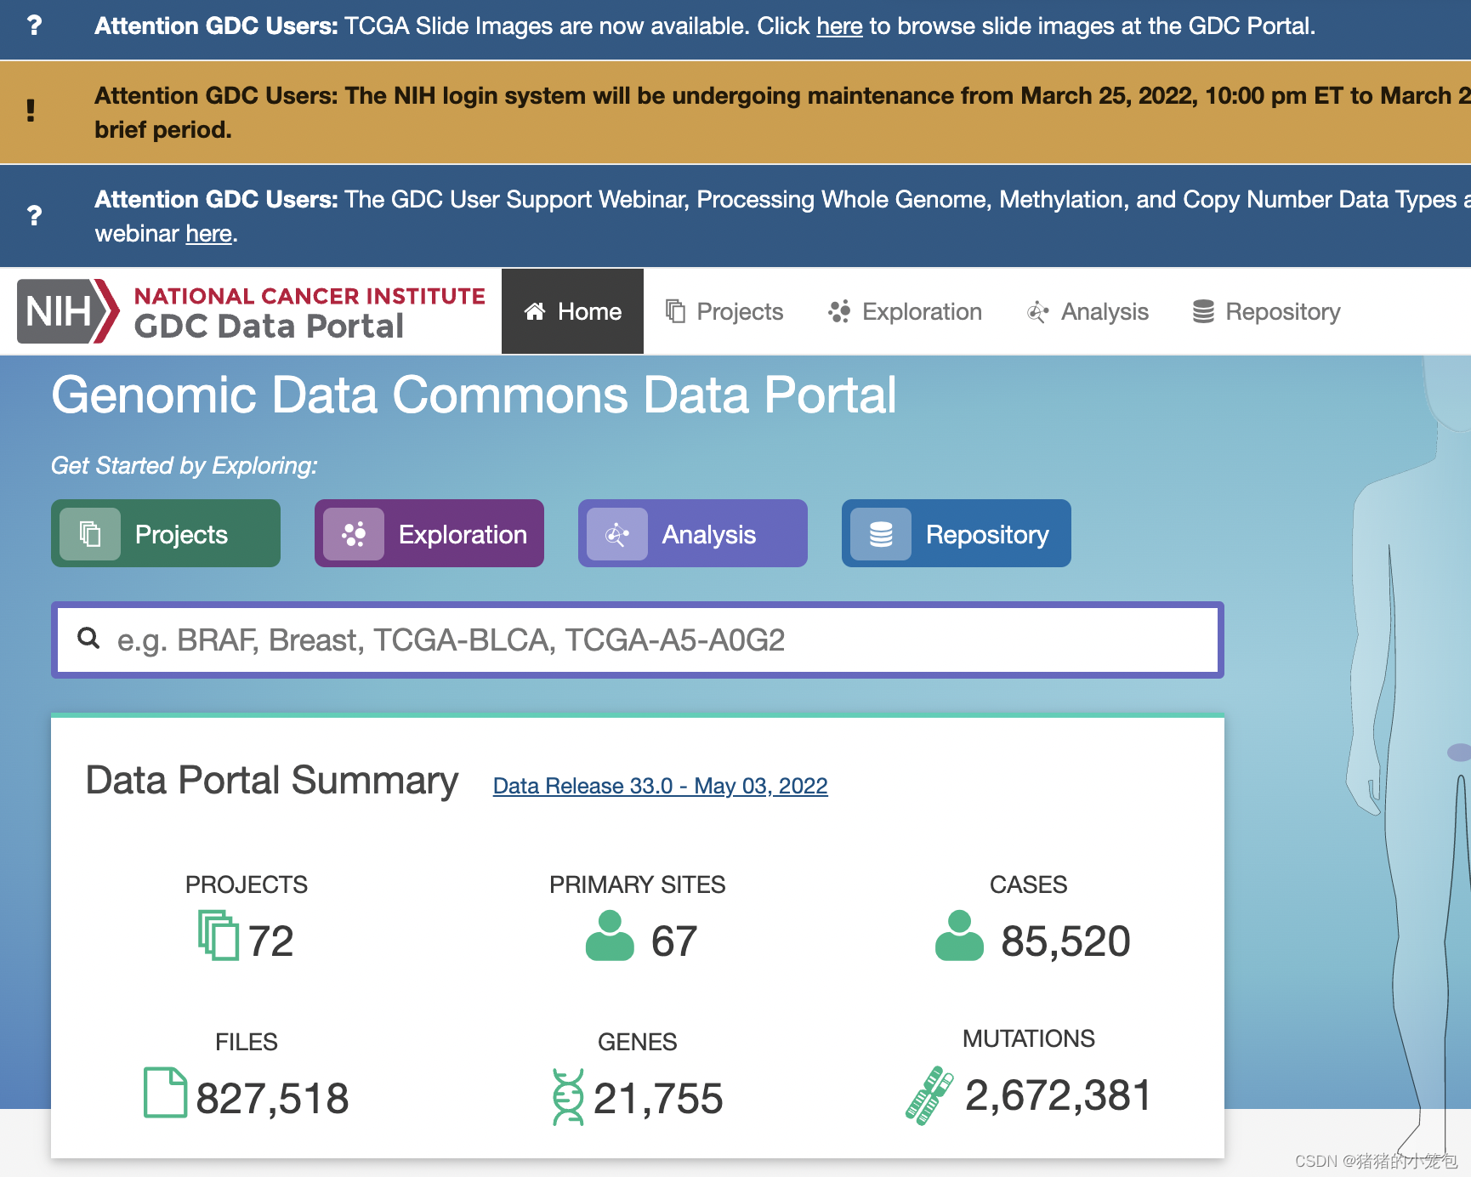Open the Home tab in navigation bar
1471x1177 pixels.
pos(572,311)
